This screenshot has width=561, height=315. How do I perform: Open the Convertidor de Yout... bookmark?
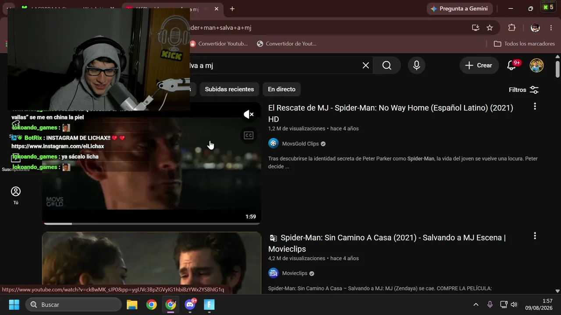coord(287,44)
